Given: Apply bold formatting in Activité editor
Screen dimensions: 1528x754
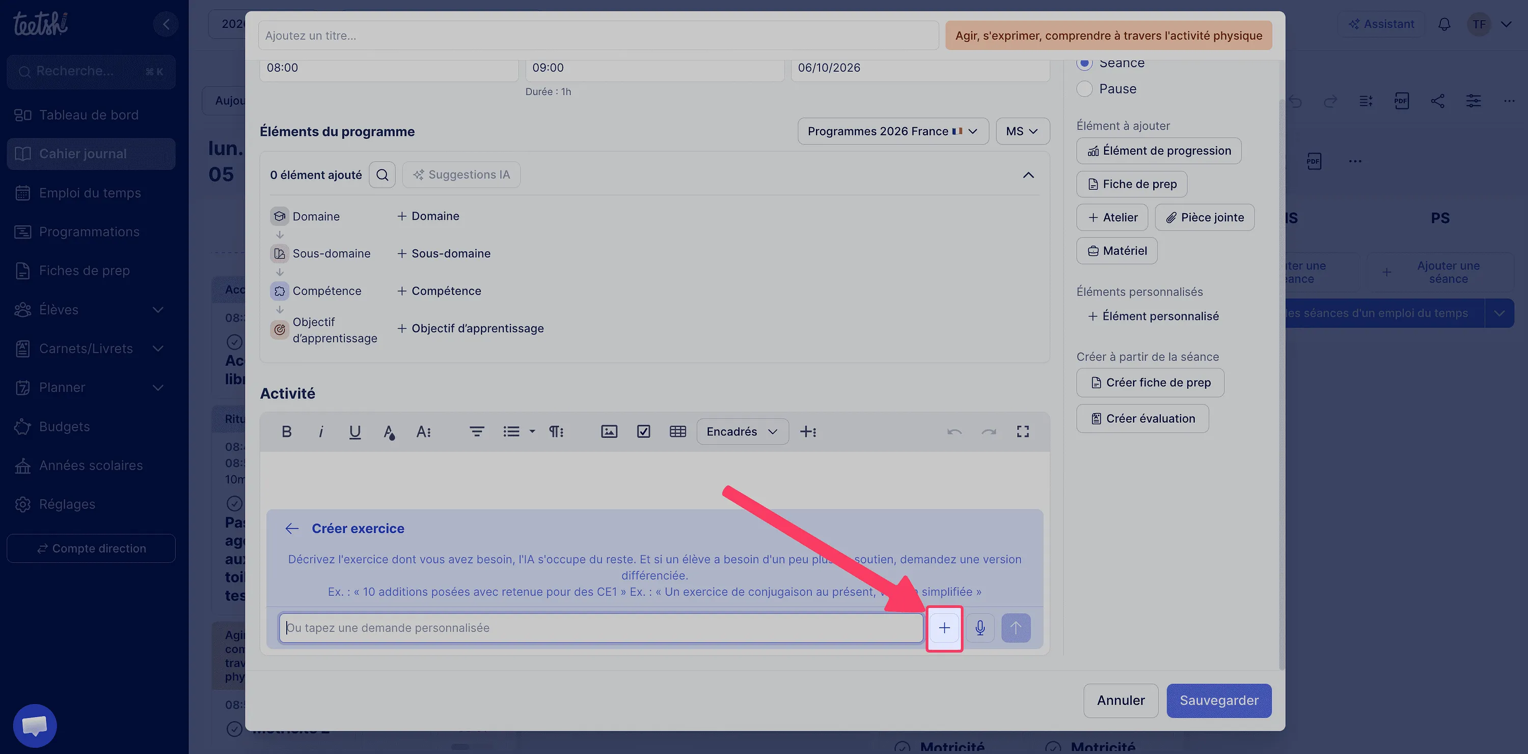Looking at the screenshot, I should click(x=286, y=431).
